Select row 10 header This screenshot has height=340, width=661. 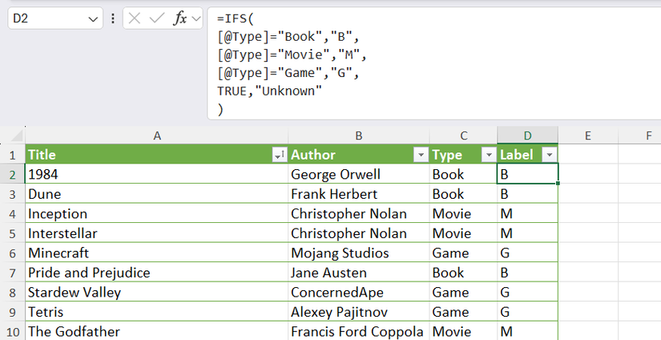12,331
